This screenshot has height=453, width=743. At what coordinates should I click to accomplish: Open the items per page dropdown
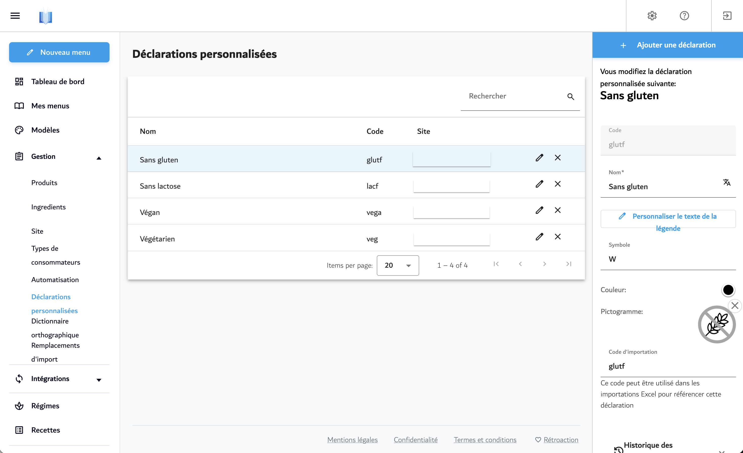[x=397, y=265]
